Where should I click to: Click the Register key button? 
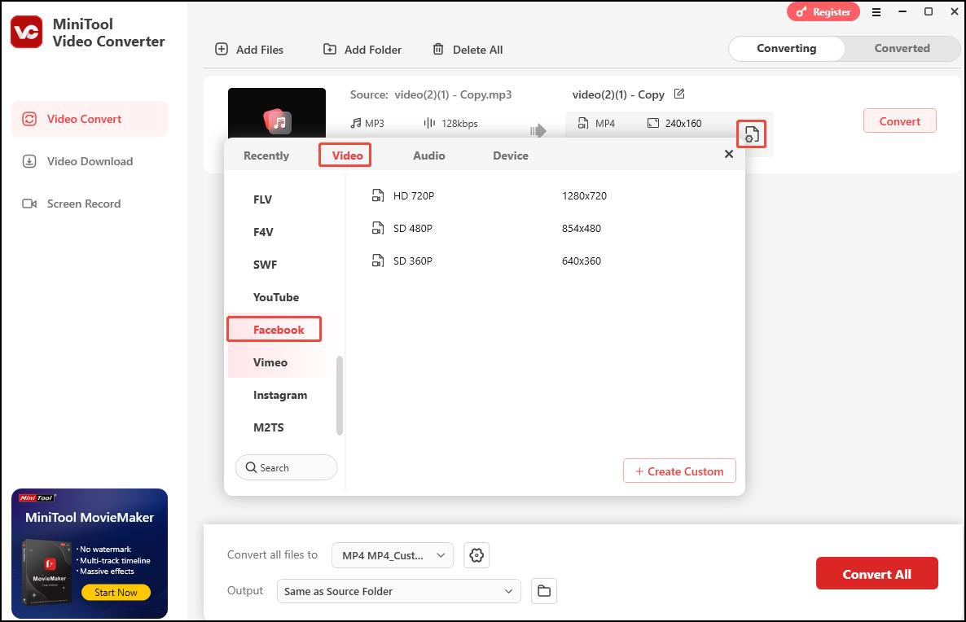(x=823, y=11)
